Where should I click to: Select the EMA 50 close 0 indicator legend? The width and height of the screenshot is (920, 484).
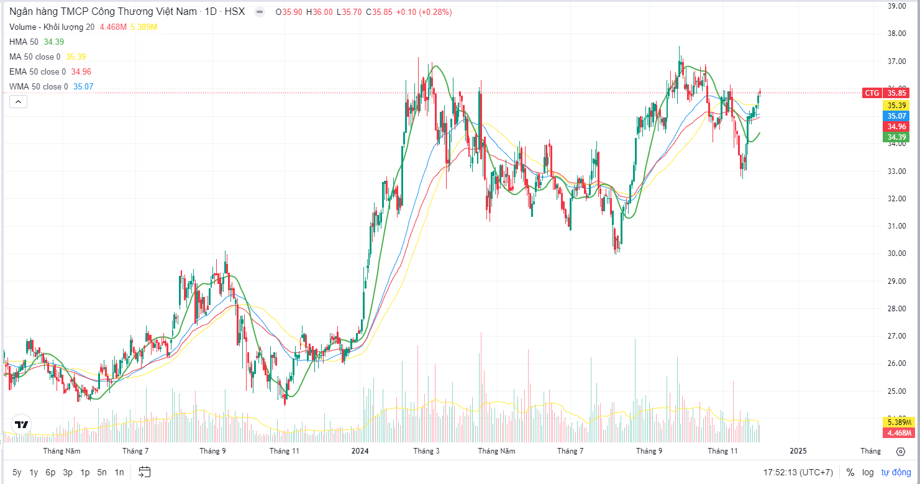(38, 71)
